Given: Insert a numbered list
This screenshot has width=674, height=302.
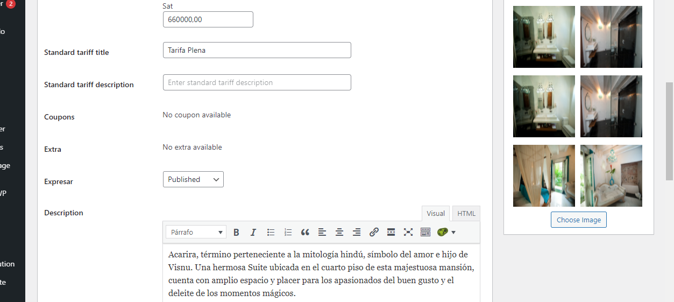Looking at the screenshot, I should click(288, 233).
